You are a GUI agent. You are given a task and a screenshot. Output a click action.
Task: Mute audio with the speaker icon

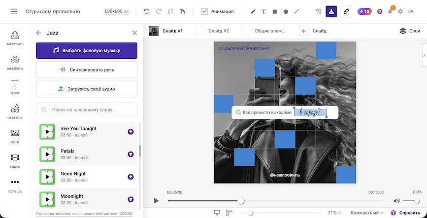click(397, 201)
